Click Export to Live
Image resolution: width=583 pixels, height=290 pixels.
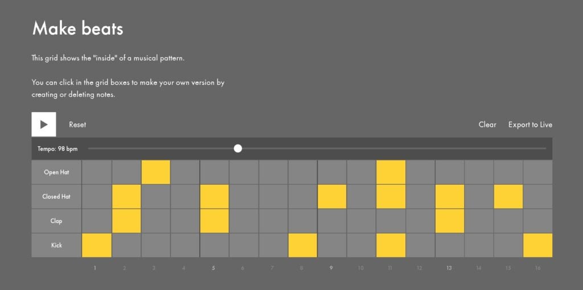point(530,125)
